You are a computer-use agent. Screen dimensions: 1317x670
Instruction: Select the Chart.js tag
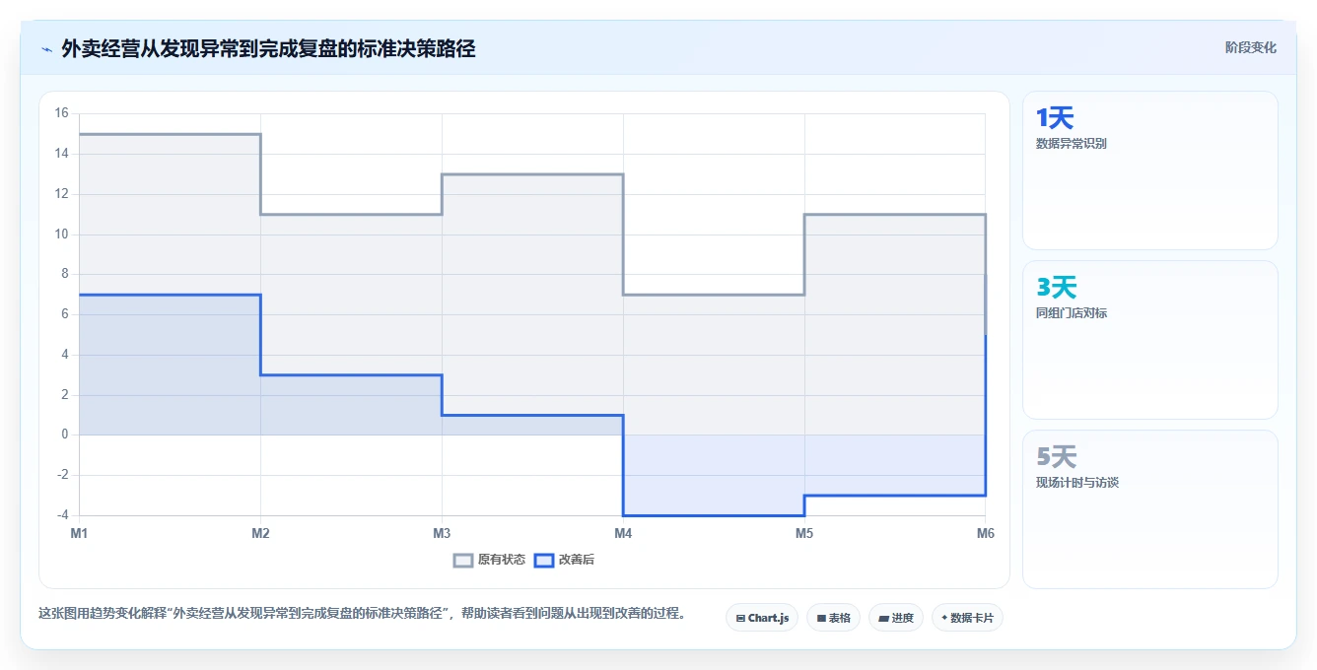point(762,618)
